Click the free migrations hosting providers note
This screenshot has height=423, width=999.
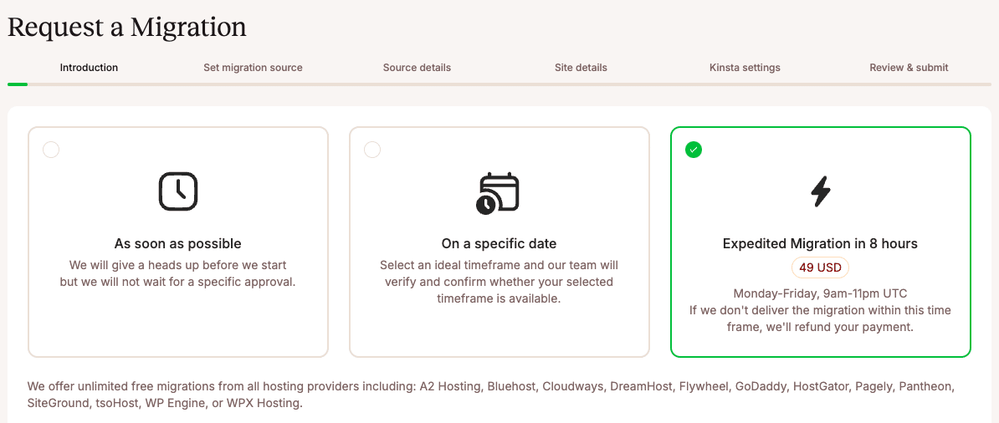click(x=490, y=395)
